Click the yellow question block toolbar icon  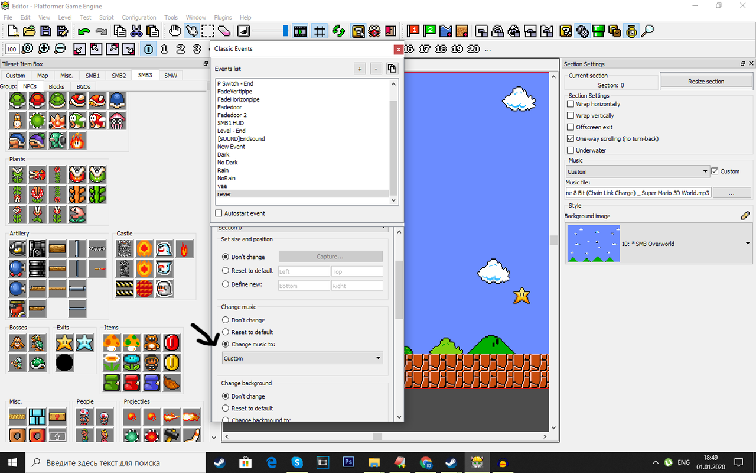click(x=566, y=31)
